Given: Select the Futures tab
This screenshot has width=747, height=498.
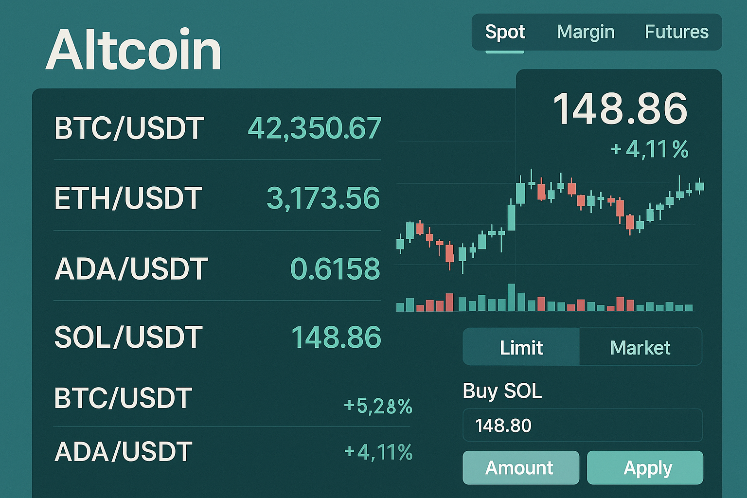Looking at the screenshot, I should [x=676, y=32].
